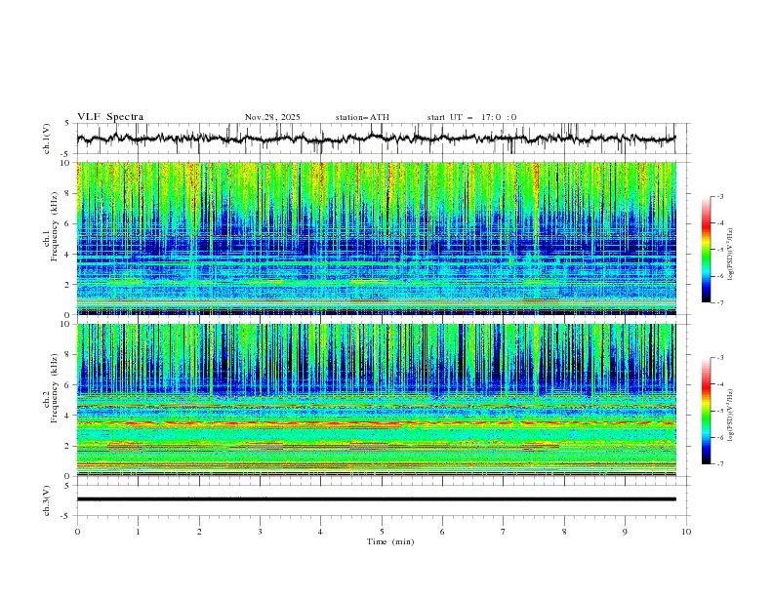Image resolution: width=773 pixels, height=597 pixels.
Task: Click the time axis tick label "0"
Action: pyautogui.click(x=77, y=532)
